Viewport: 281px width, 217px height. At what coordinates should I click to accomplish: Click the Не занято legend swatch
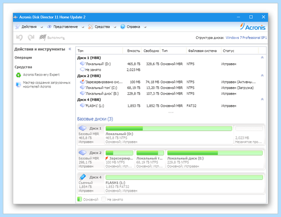click(x=104, y=199)
